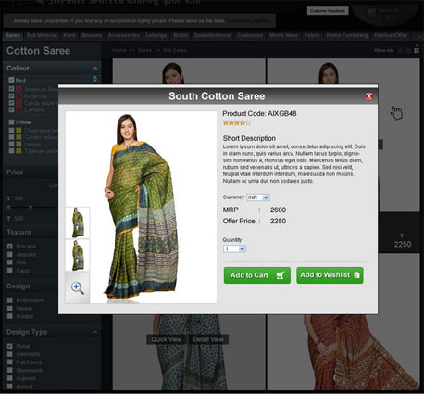Open the Suit Material navigation tab
This screenshot has width=424, height=394.
click(42, 35)
